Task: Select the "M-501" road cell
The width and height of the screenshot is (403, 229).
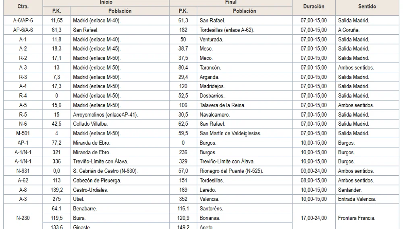Action: click(23, 133)
